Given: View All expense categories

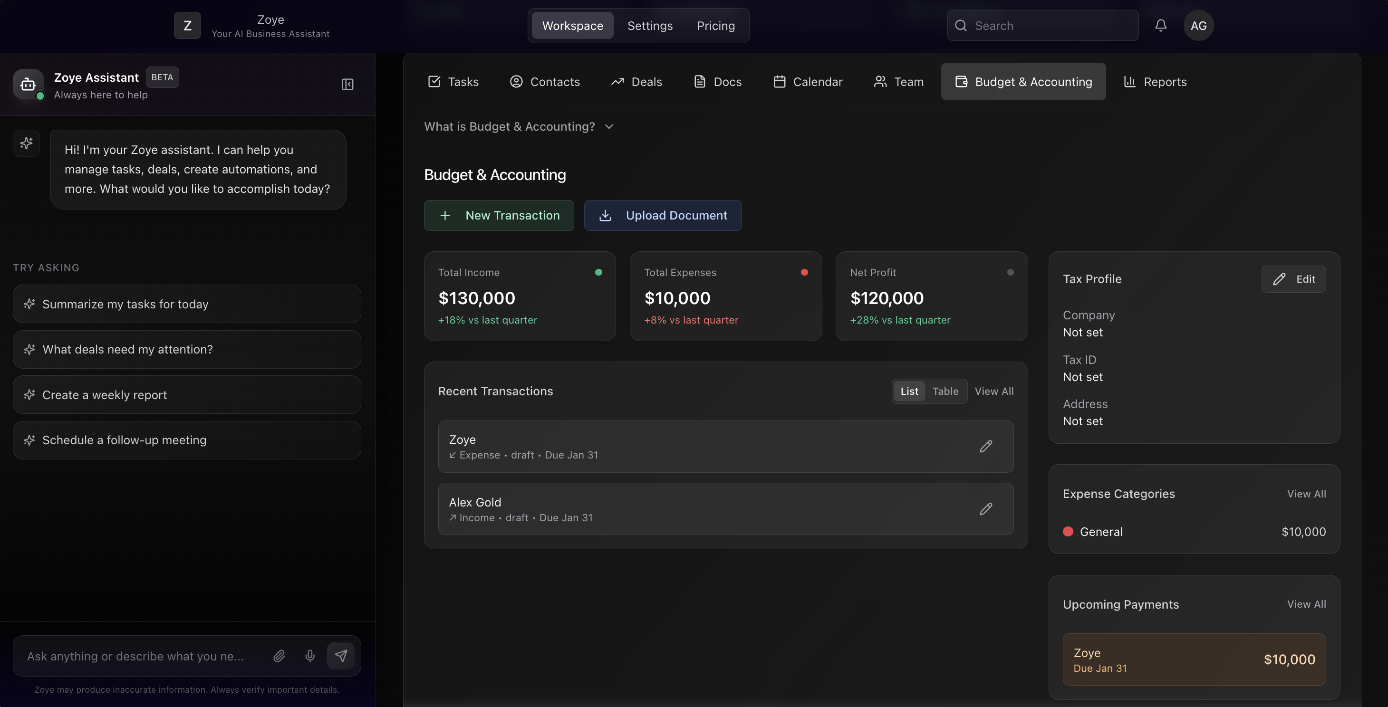Looking at the screenshot, I should pyautogui.click(x=1307, y=493).
